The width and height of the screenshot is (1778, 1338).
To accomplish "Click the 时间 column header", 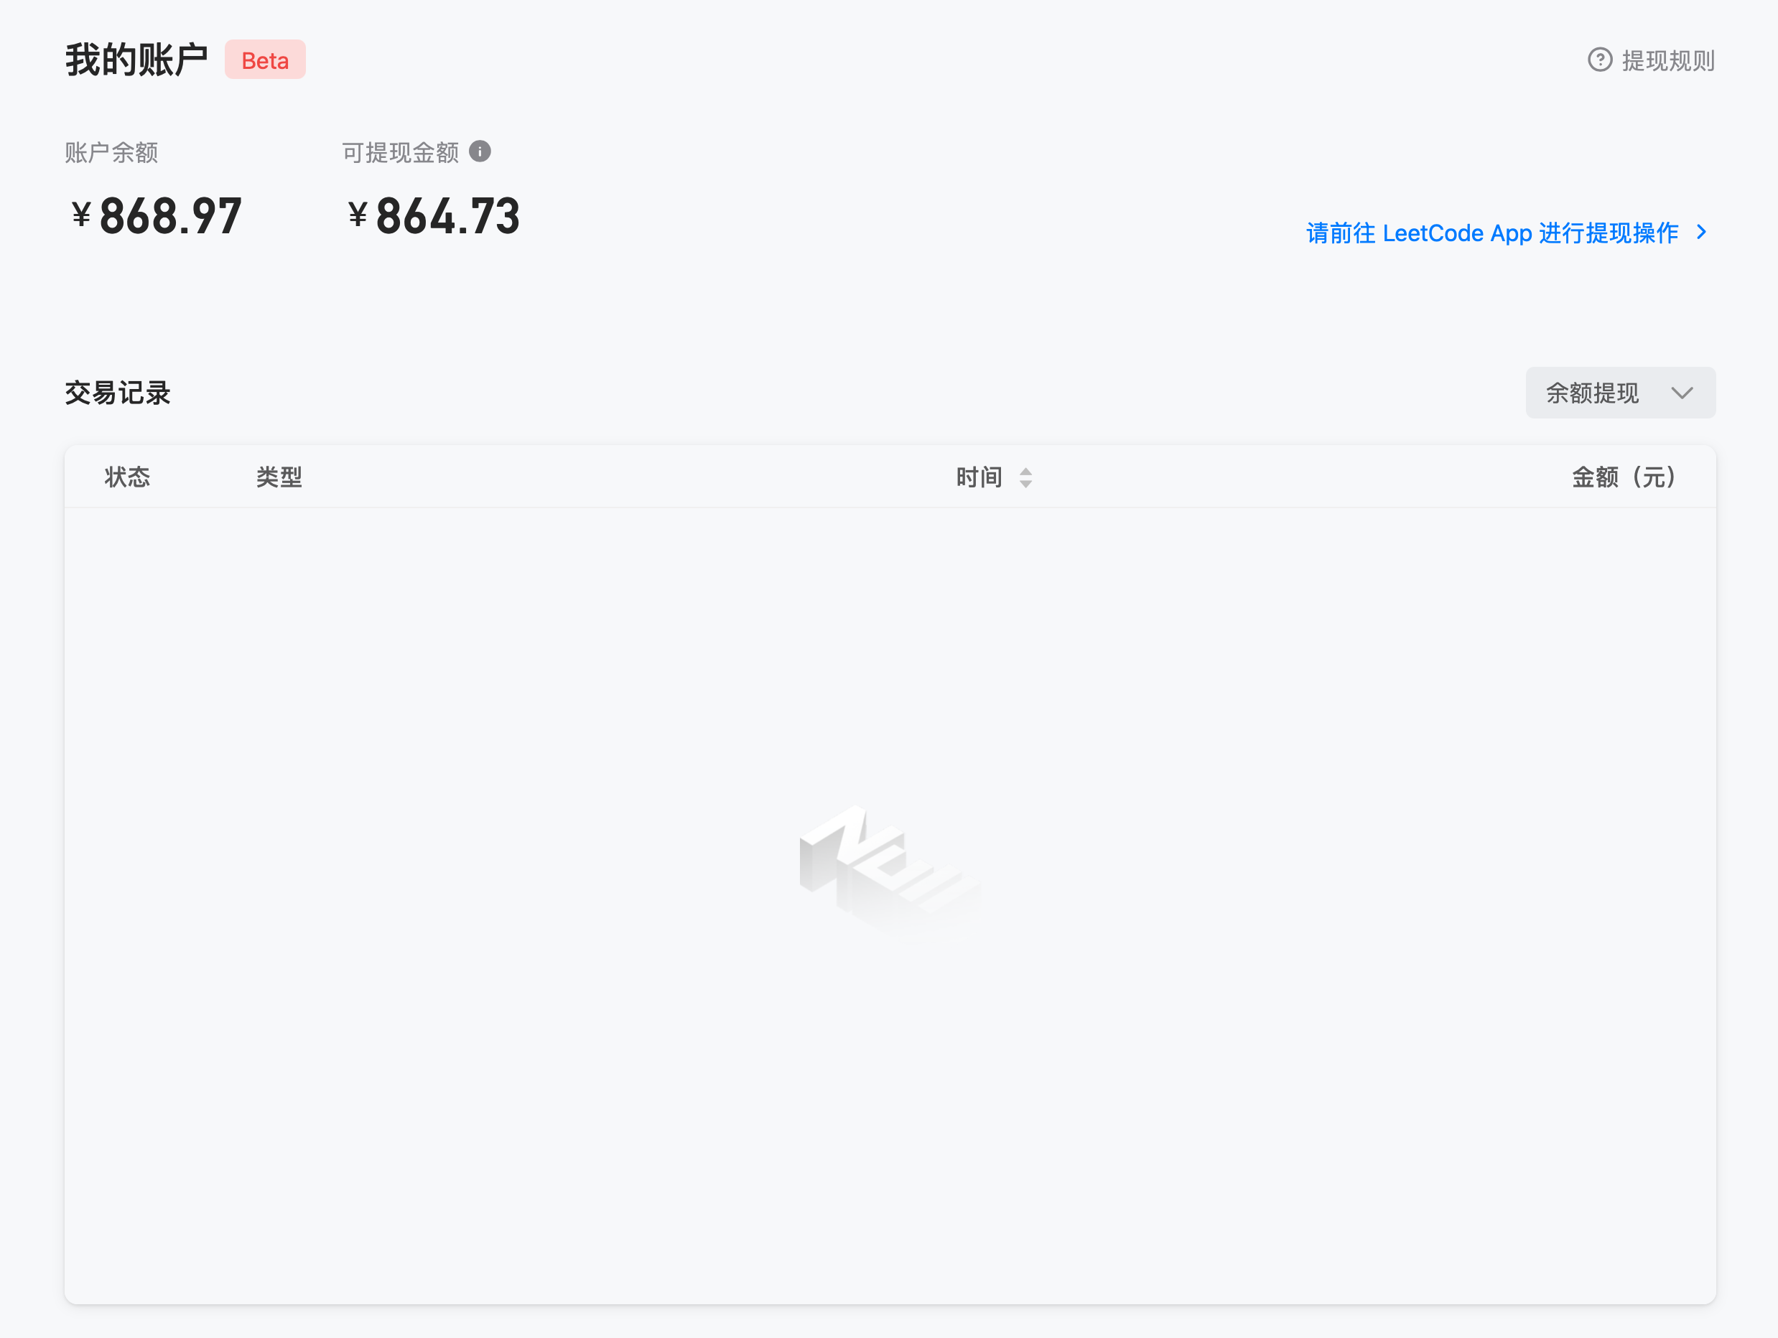I will [978, 477].
